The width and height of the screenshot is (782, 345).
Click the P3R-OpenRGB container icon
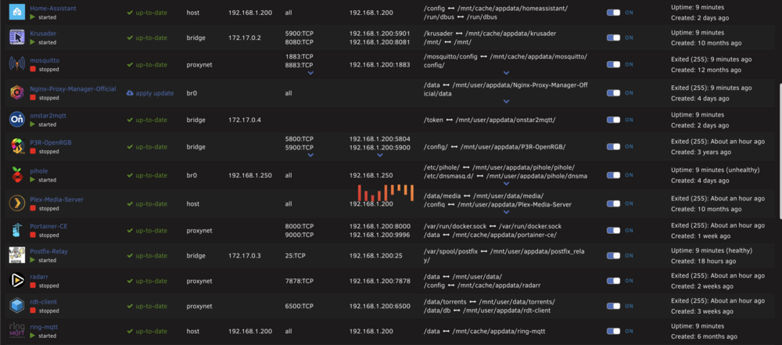pos(17,147)
